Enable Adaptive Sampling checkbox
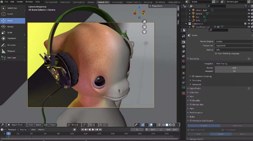The image size is (253, 141). (x=193, y=76)
